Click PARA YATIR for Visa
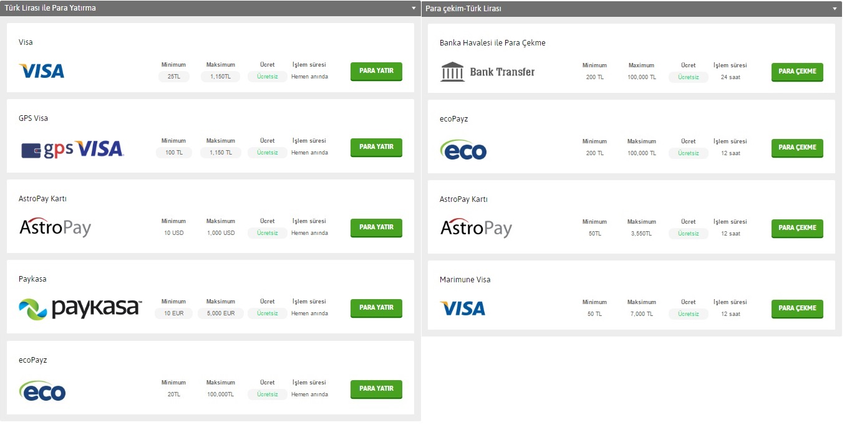Screen dimensions: 857x425 376,71
